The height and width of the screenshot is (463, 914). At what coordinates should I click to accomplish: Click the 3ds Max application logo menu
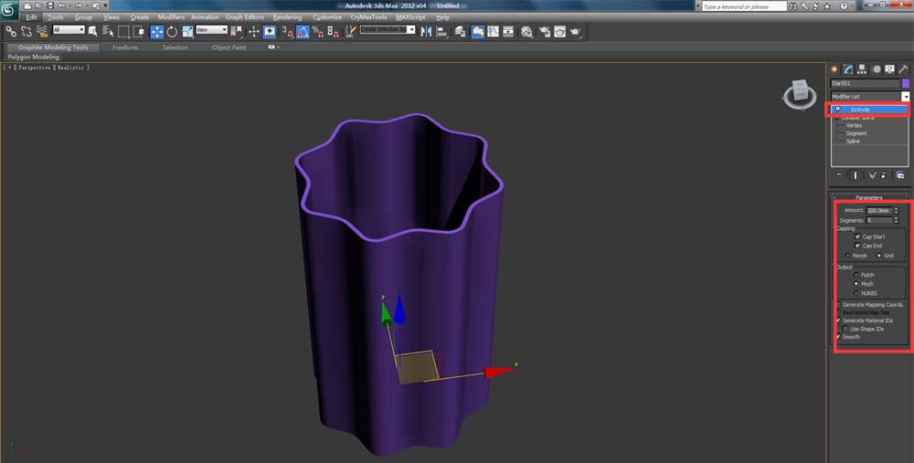tap(9, 10)
